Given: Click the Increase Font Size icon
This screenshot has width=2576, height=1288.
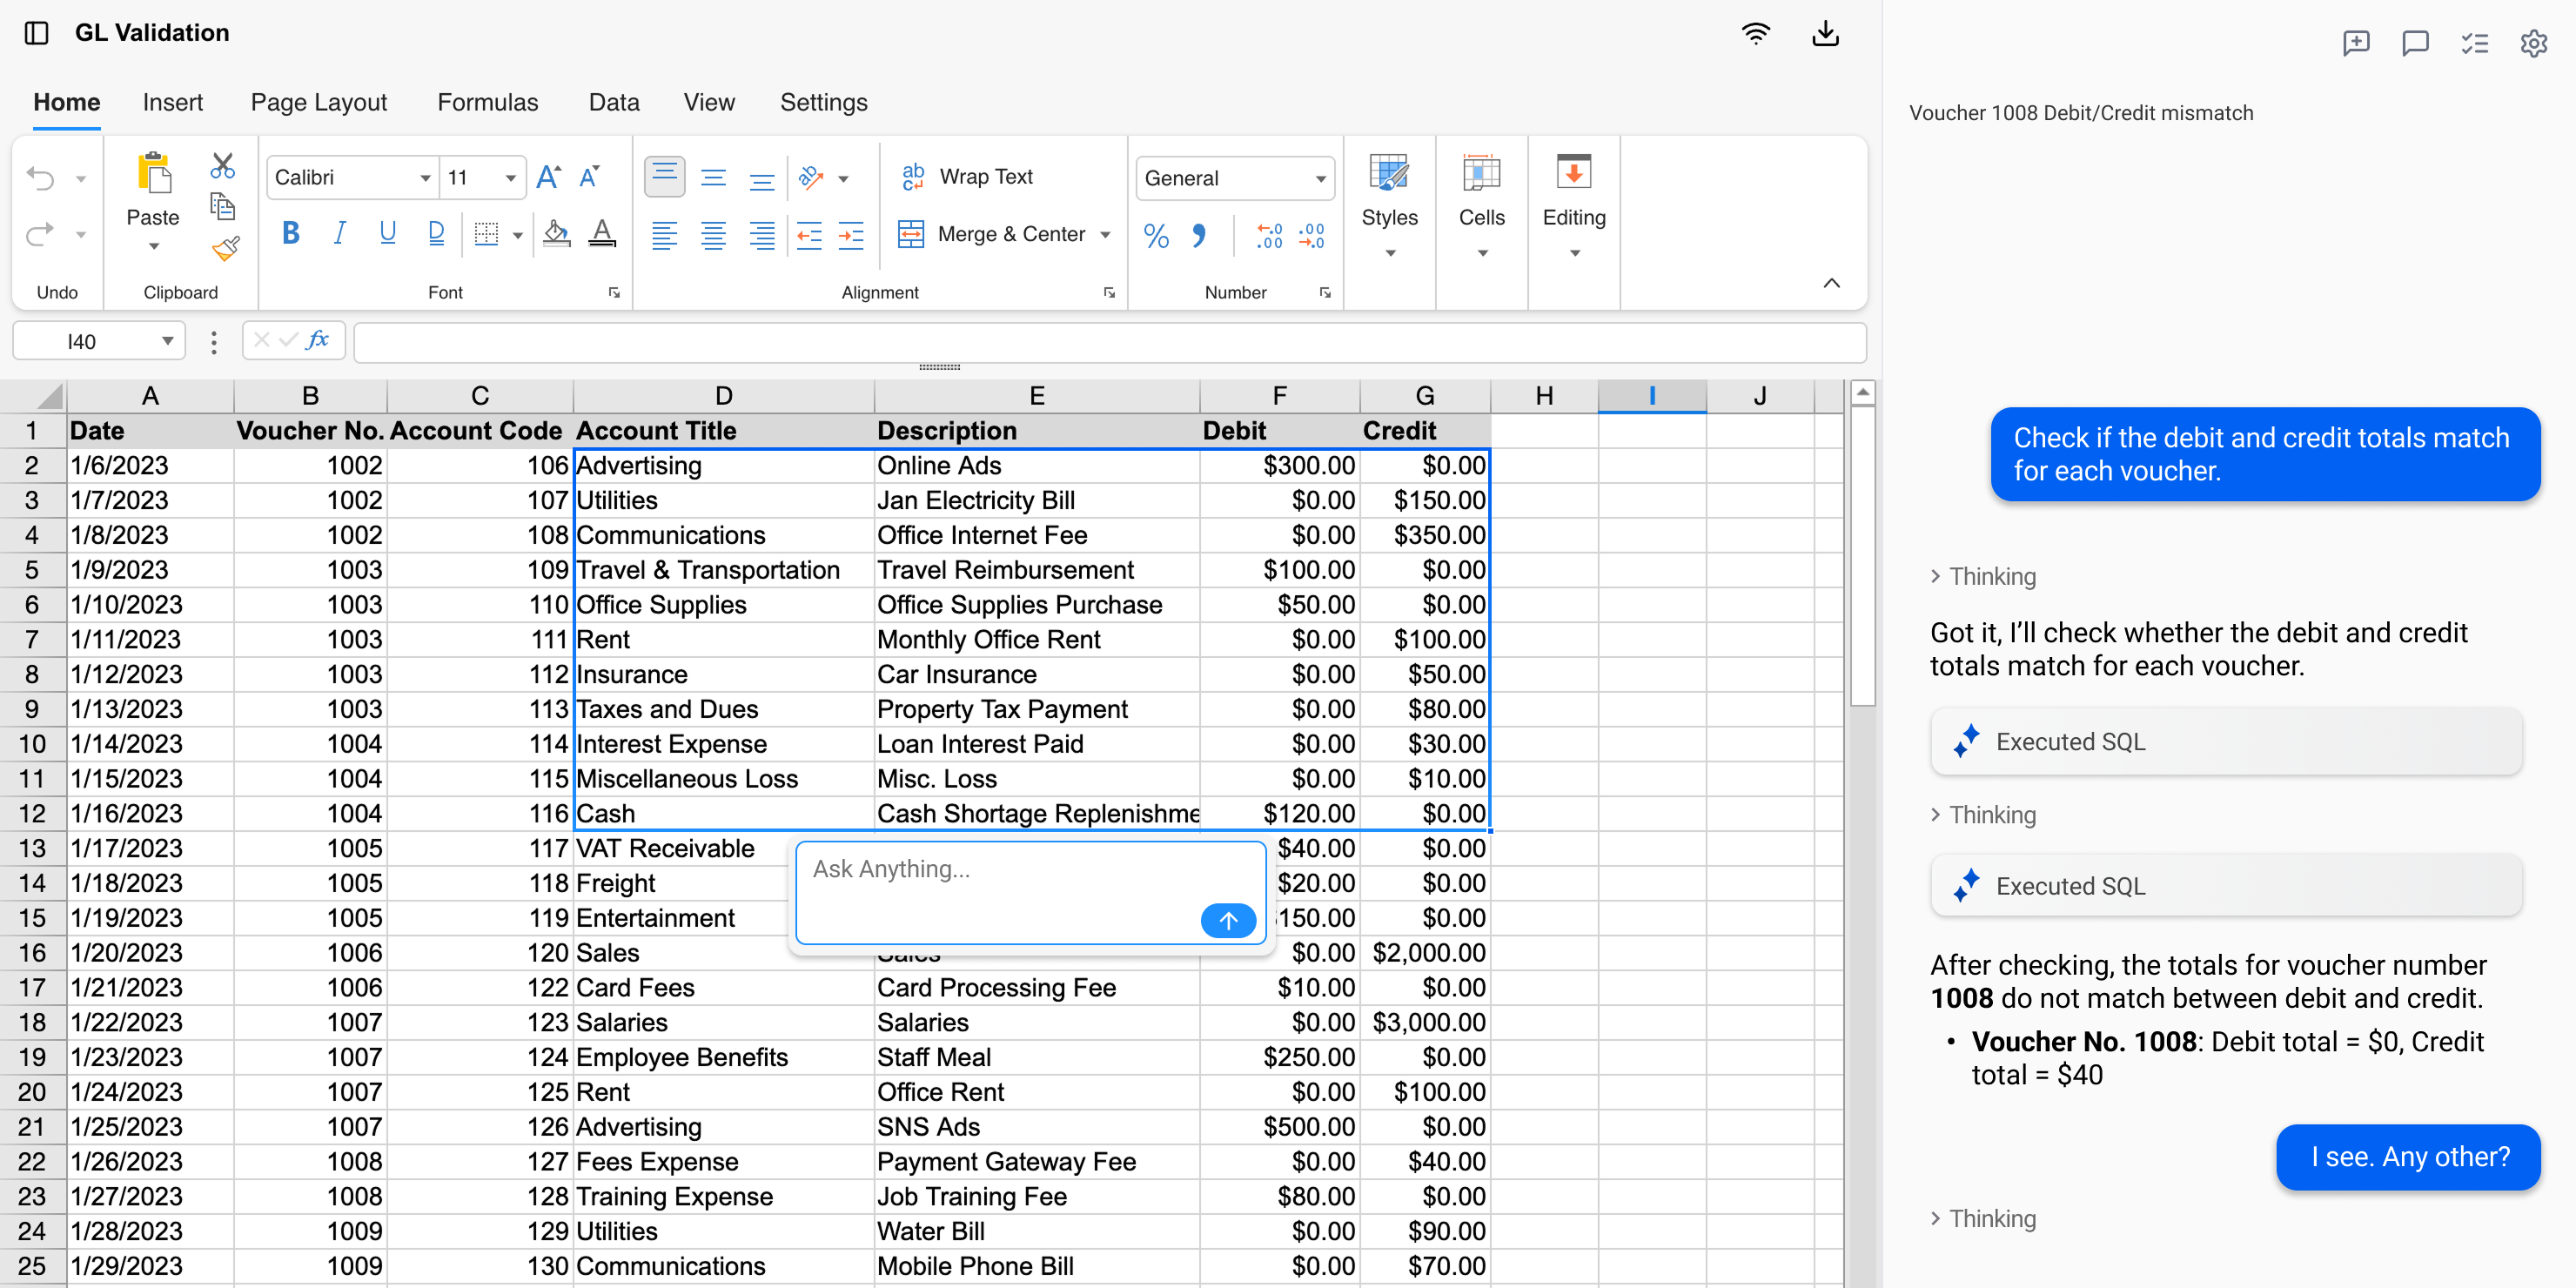Looking at the screenshot, I should coord(548,177).
